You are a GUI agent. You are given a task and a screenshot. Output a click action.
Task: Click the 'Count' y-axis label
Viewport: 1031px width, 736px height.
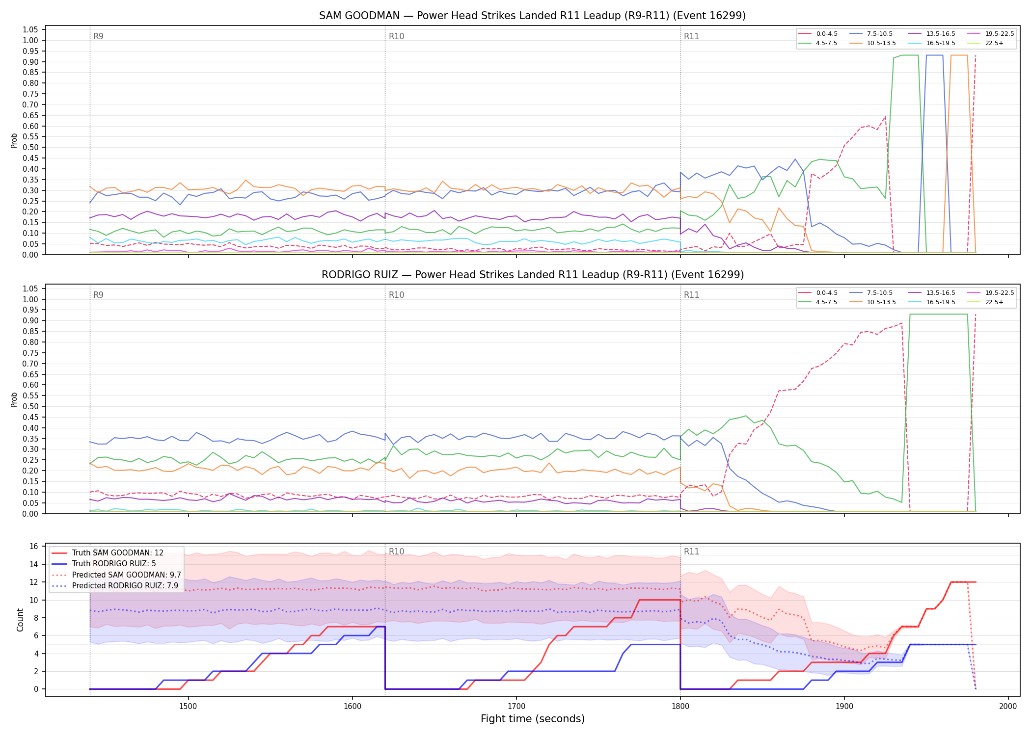(20, 620)
